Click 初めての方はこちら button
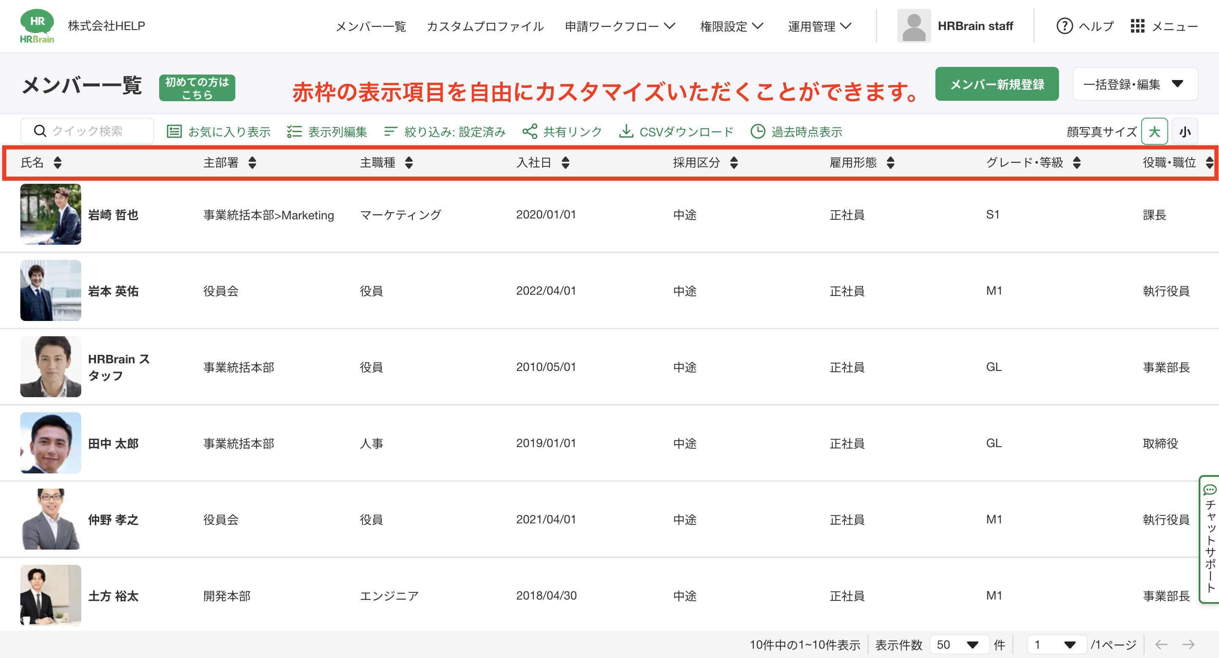 point(197,88)
